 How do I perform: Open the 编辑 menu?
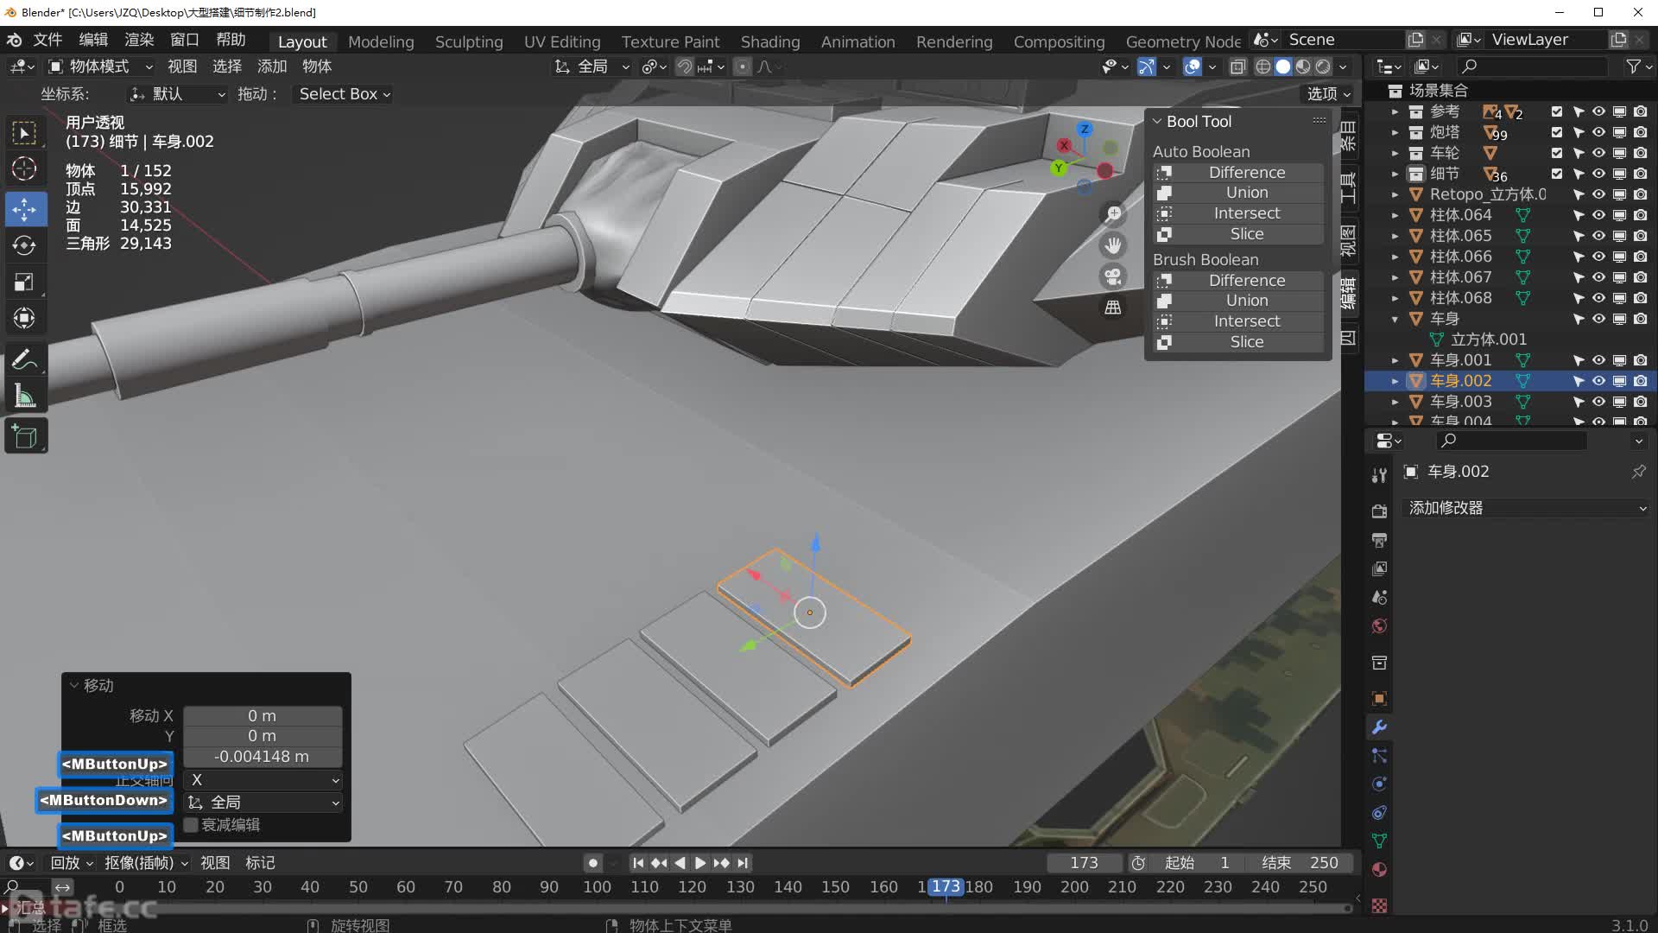coord(93,40)
